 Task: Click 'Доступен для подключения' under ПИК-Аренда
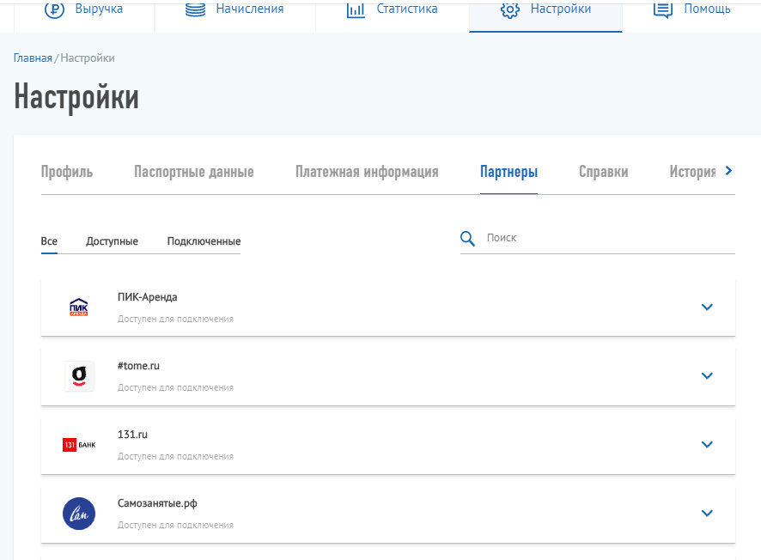click(x=175, y=319)
